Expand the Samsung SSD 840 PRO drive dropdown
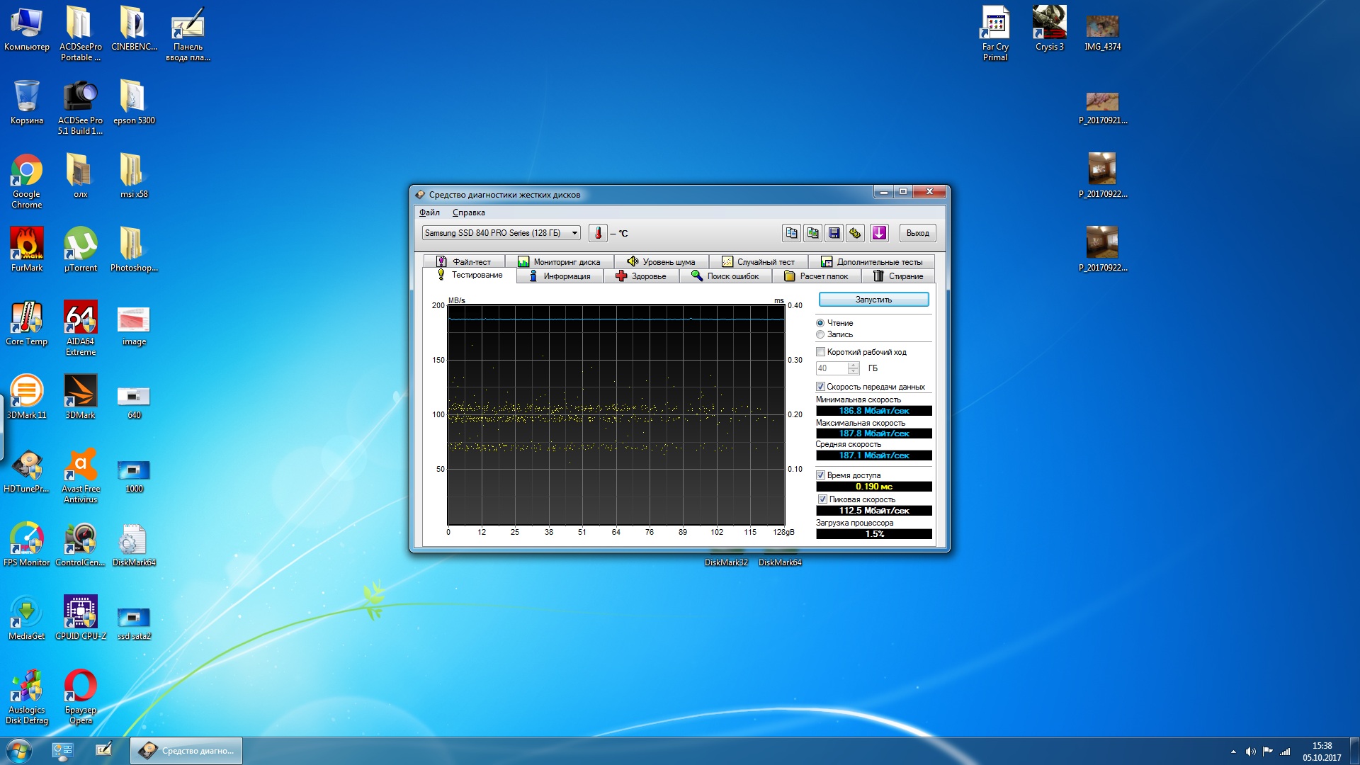Image resolution: width=1360 pixels, height=765 pixels. [575, 233]
